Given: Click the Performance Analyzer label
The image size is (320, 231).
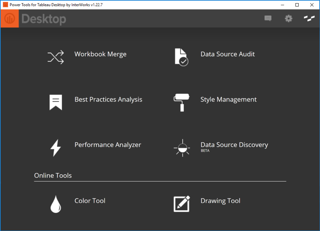Looking at the screenshot, I should pos(107,145).
